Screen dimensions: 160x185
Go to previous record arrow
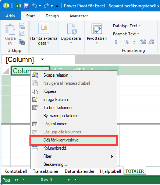(24, 180)
